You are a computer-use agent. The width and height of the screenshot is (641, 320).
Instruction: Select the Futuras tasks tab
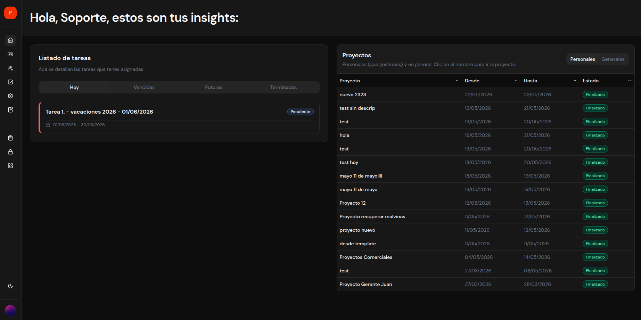[214, 87]
